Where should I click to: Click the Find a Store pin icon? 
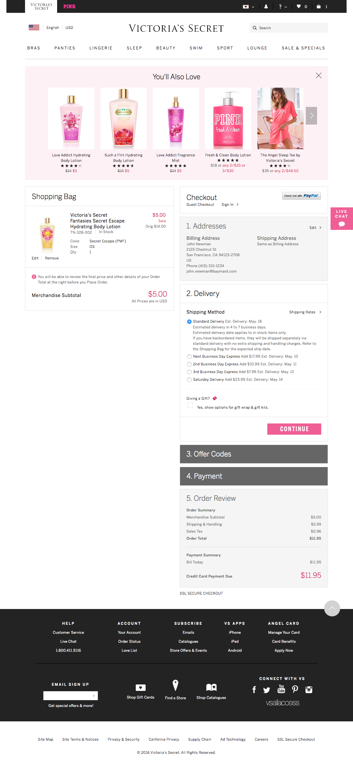coord(175,685)
